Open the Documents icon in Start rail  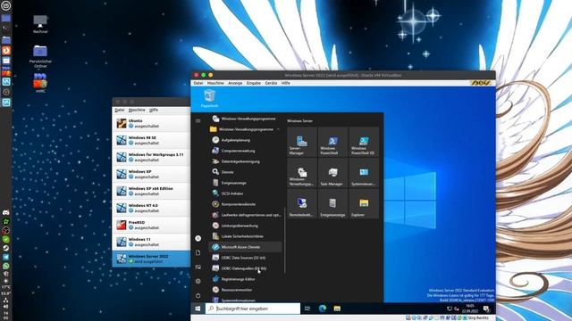[198, 252]
